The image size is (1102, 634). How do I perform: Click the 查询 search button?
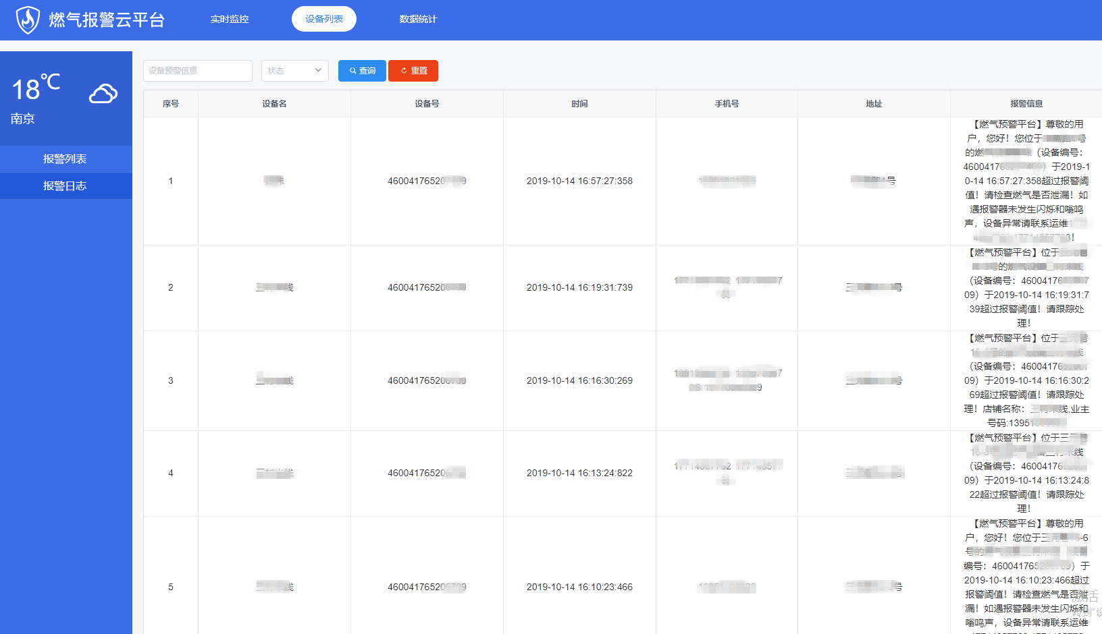[362, 71]
